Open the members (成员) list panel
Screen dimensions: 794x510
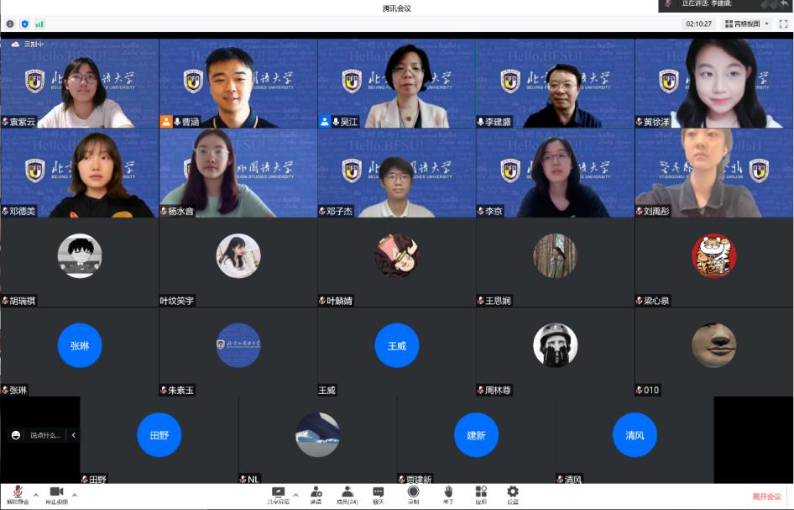coord(347,494)
